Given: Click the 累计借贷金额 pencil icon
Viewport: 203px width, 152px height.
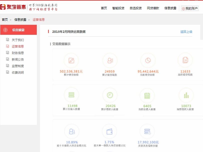Looking at the screenshot, I should tap(71, 60).
